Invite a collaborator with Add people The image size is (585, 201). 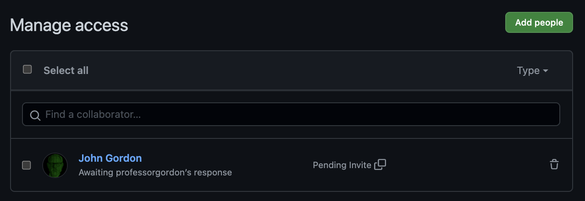click(539, 22)
